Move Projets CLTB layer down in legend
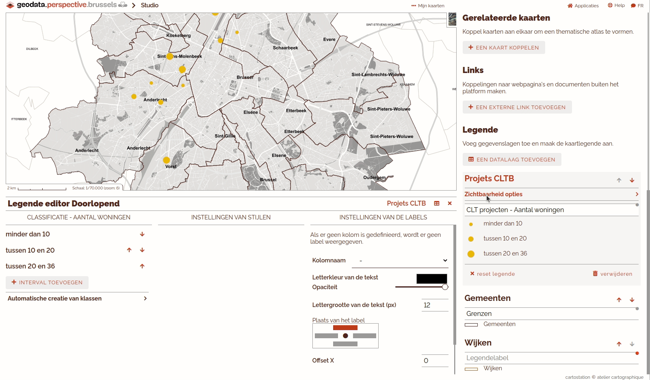 pos(632,180)
